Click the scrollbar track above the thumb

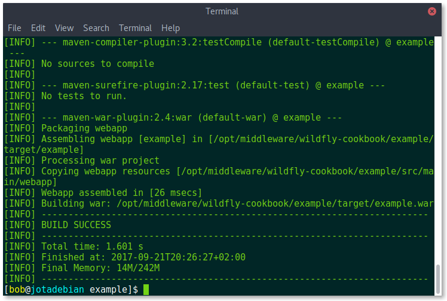click(437, 150)
